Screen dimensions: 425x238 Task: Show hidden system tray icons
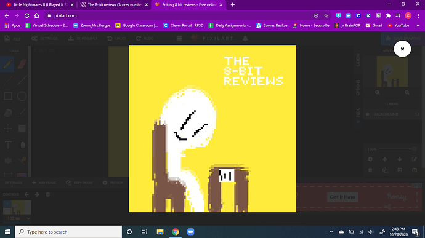331,232
